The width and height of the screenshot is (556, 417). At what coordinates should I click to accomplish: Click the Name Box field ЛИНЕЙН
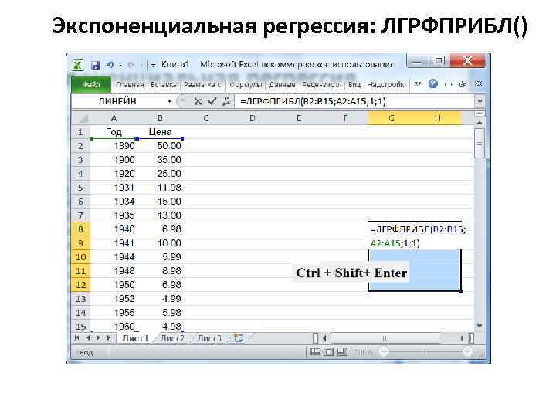[117, 101]
